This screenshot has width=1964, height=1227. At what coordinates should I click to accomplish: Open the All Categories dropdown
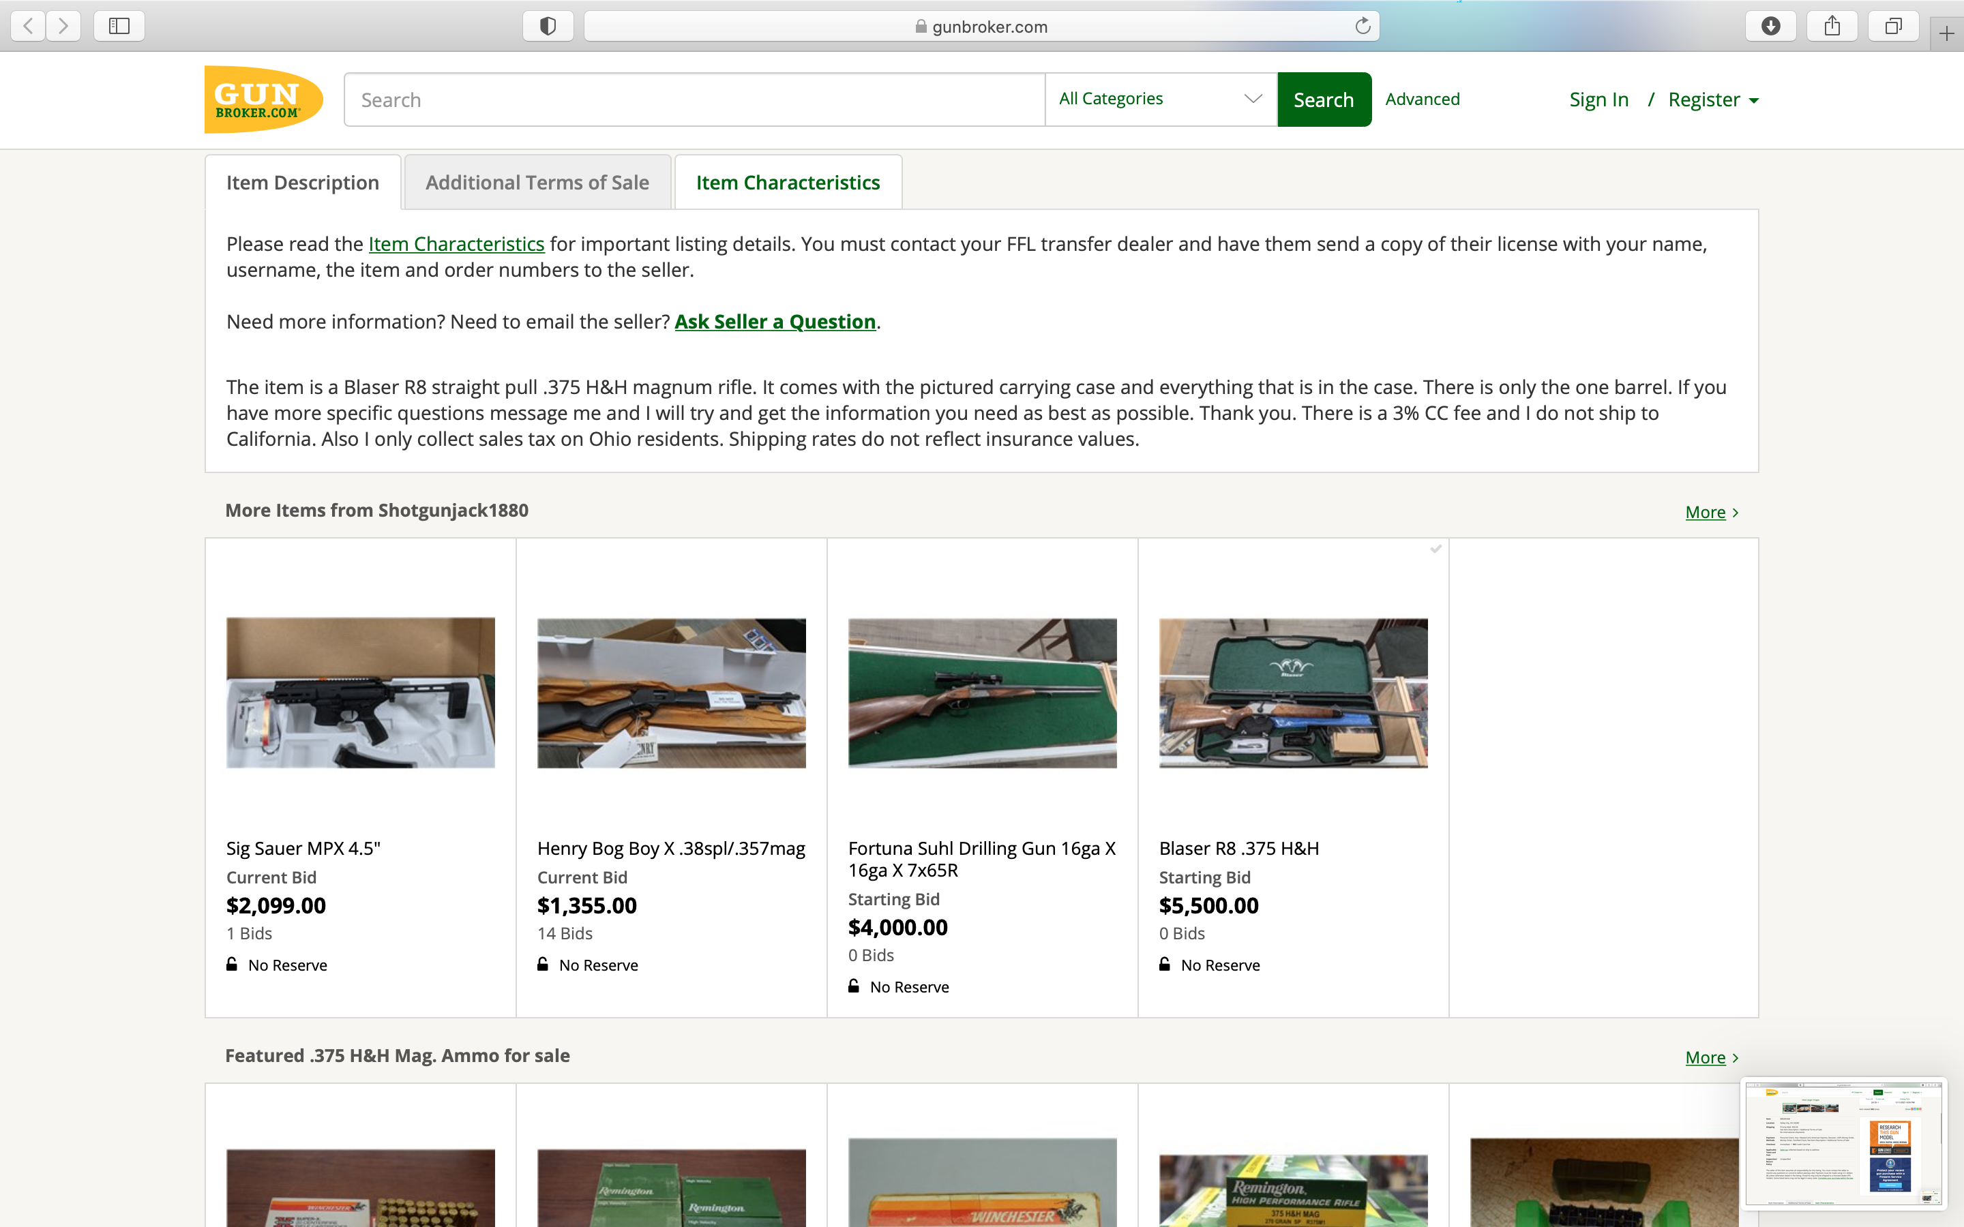(x=1160, y=99)
